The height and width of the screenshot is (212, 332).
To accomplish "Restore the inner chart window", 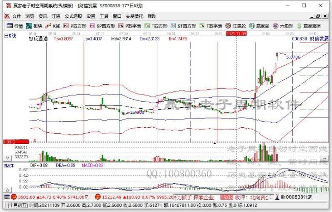I will coord(318,16).
